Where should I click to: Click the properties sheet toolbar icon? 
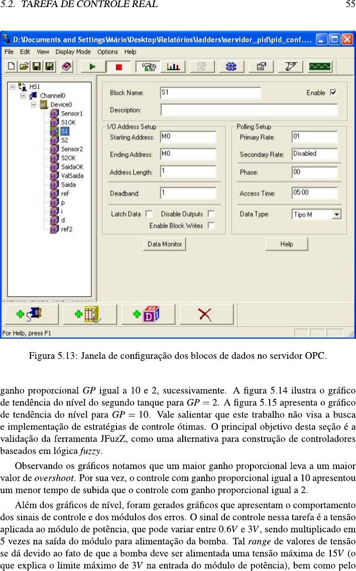coord(261,67)
